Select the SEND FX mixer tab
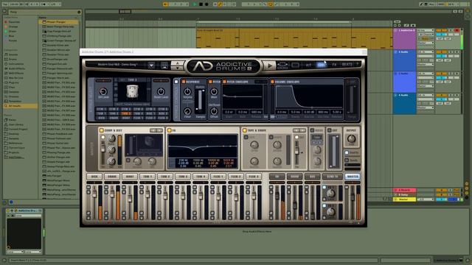Screen dimensions: 472x265 click(x=332, y=177)
